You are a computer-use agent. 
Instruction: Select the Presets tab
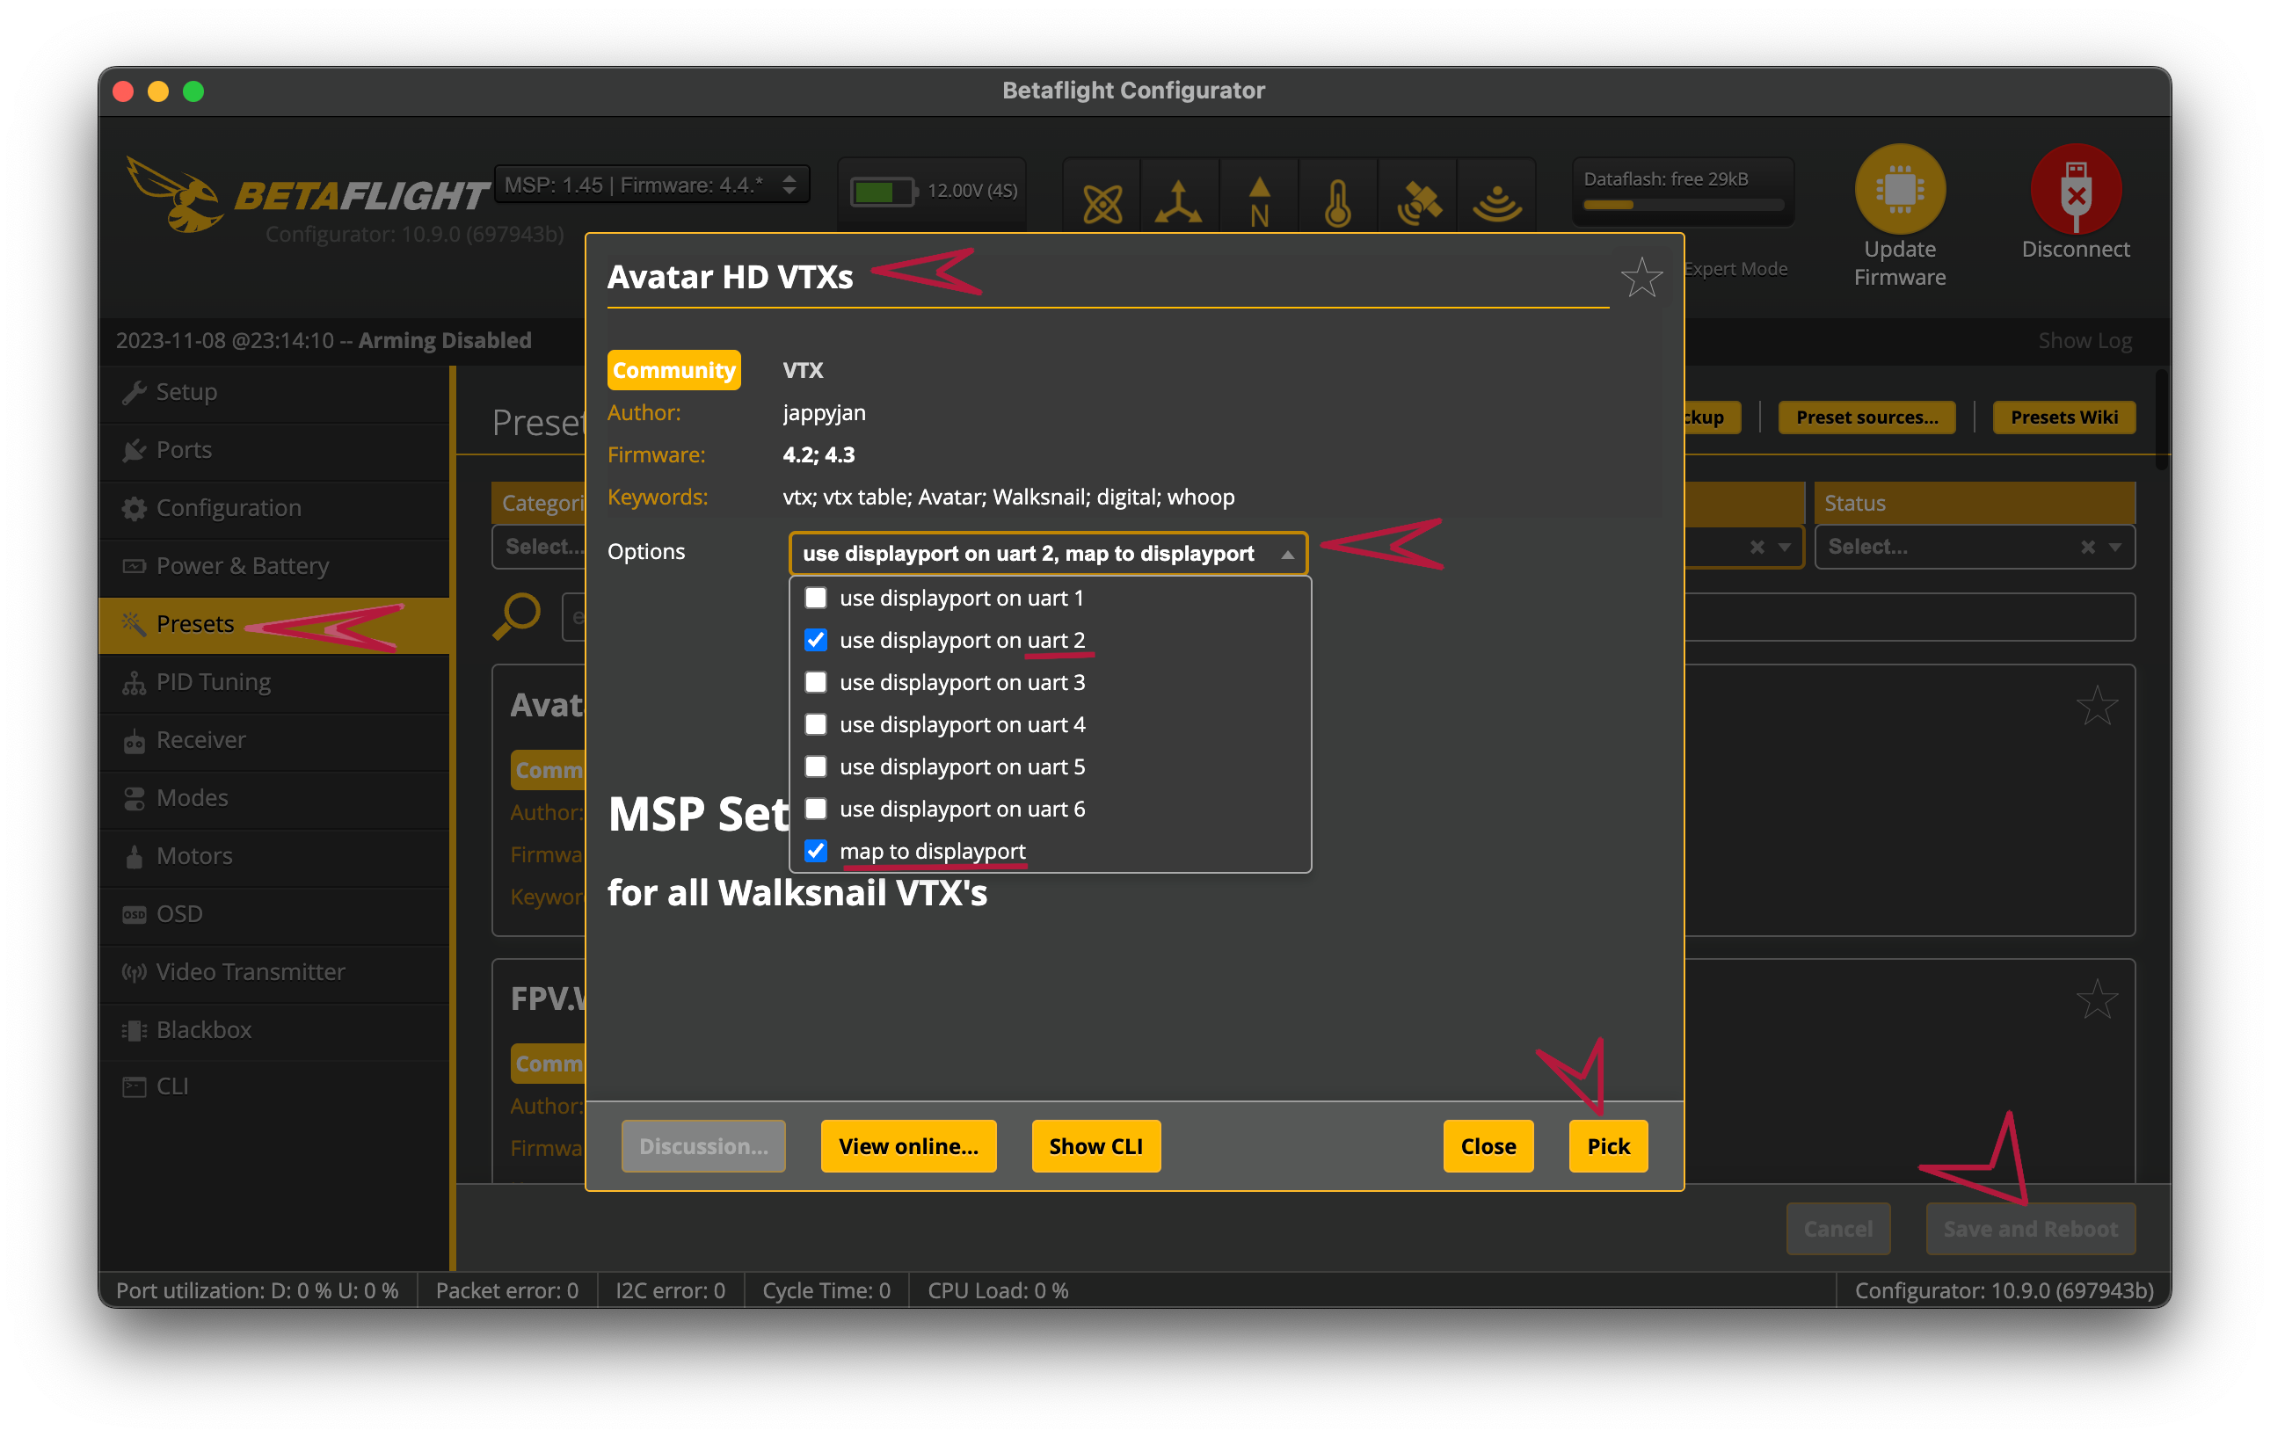(x=274, y=624)
